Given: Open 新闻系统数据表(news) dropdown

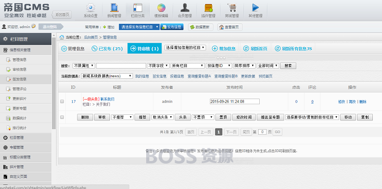Looking at the screenshot, I should (x=107, y=76).
